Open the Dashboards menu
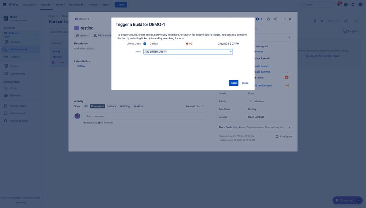The image size is (366, 208). [x=77, y=5]
